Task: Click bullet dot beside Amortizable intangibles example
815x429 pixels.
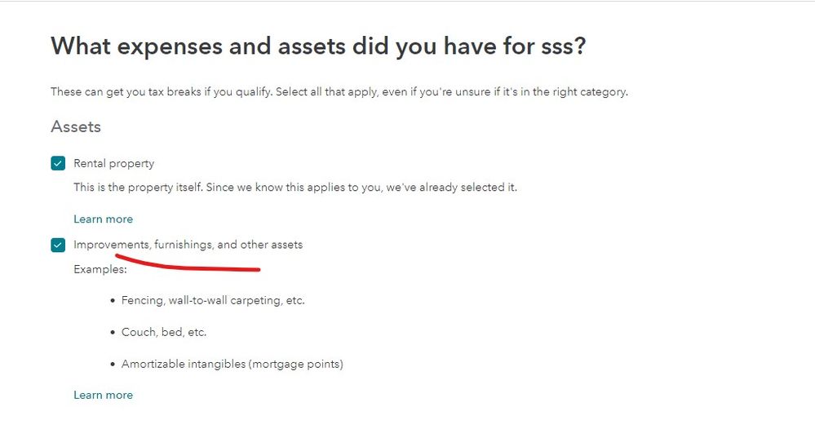Action: point(113,365)
